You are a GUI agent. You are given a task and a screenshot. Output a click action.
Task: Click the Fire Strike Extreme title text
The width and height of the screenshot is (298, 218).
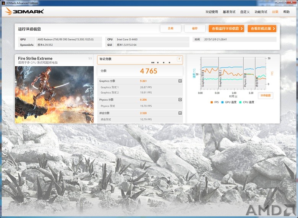(x=35, y=58)
